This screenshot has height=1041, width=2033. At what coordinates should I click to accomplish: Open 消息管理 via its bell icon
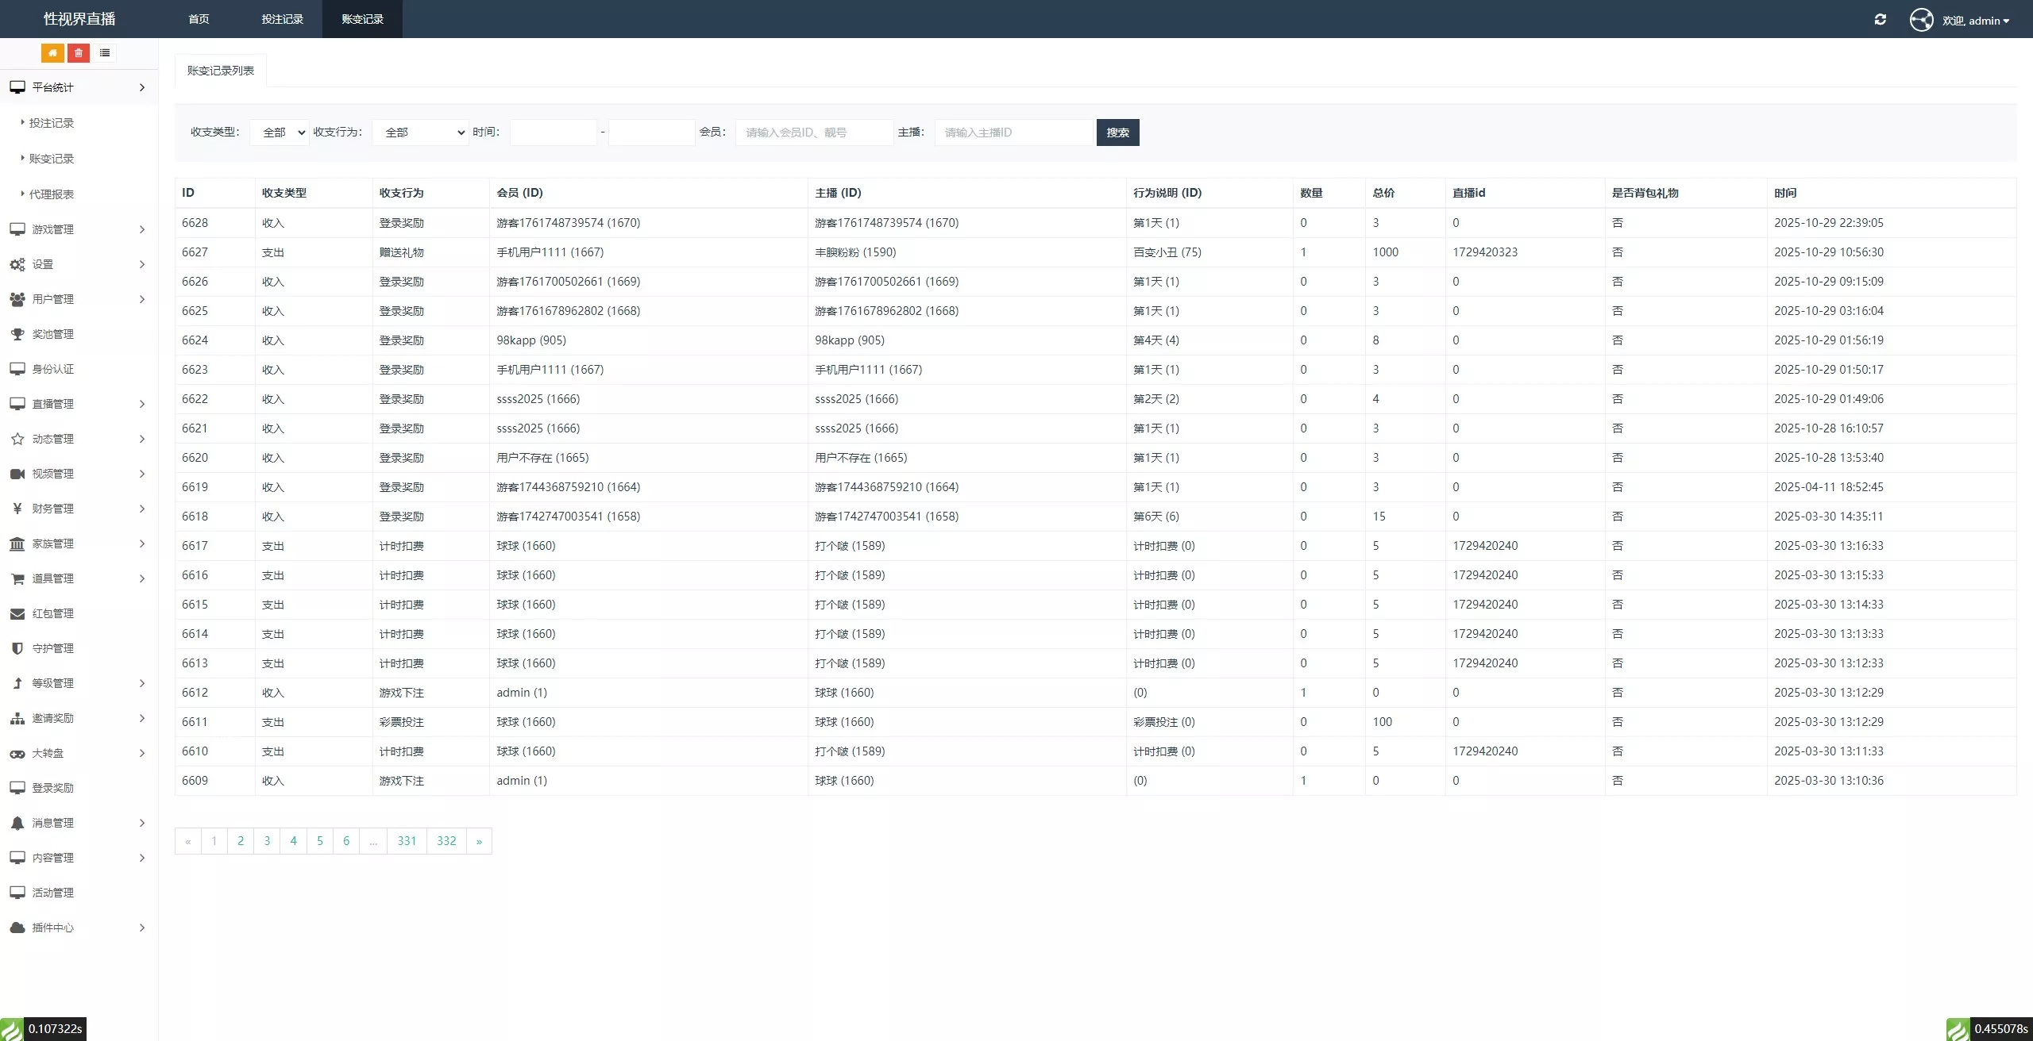(17, 823)
